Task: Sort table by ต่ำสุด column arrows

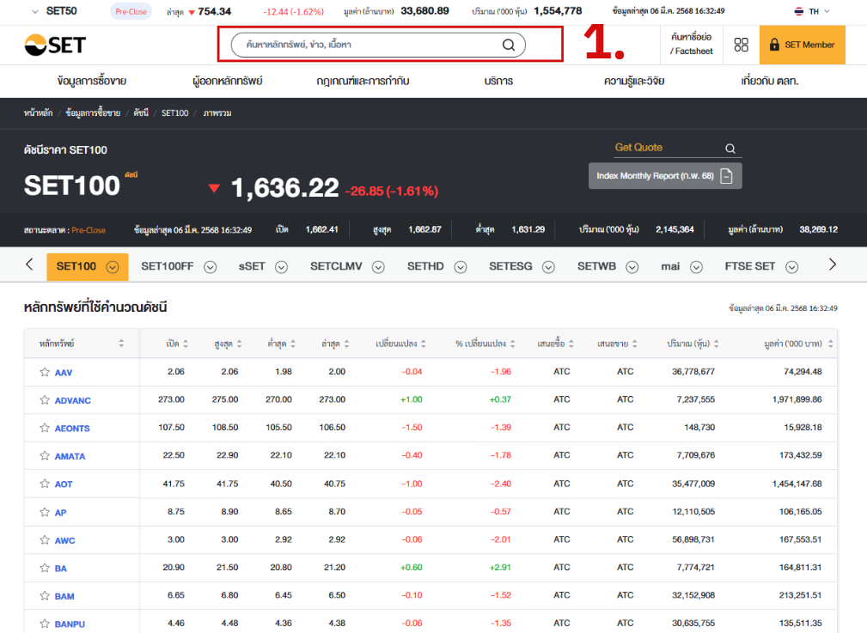Action: (292, 344)
